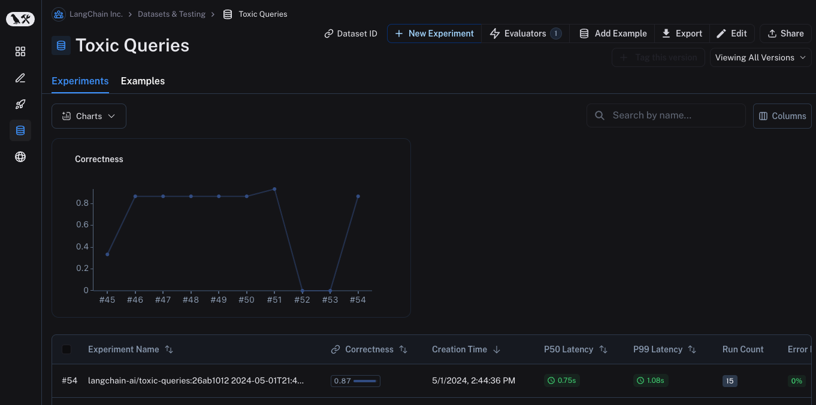
Task: Open the annotation pencil icon in sidebar
Action: 20,78
